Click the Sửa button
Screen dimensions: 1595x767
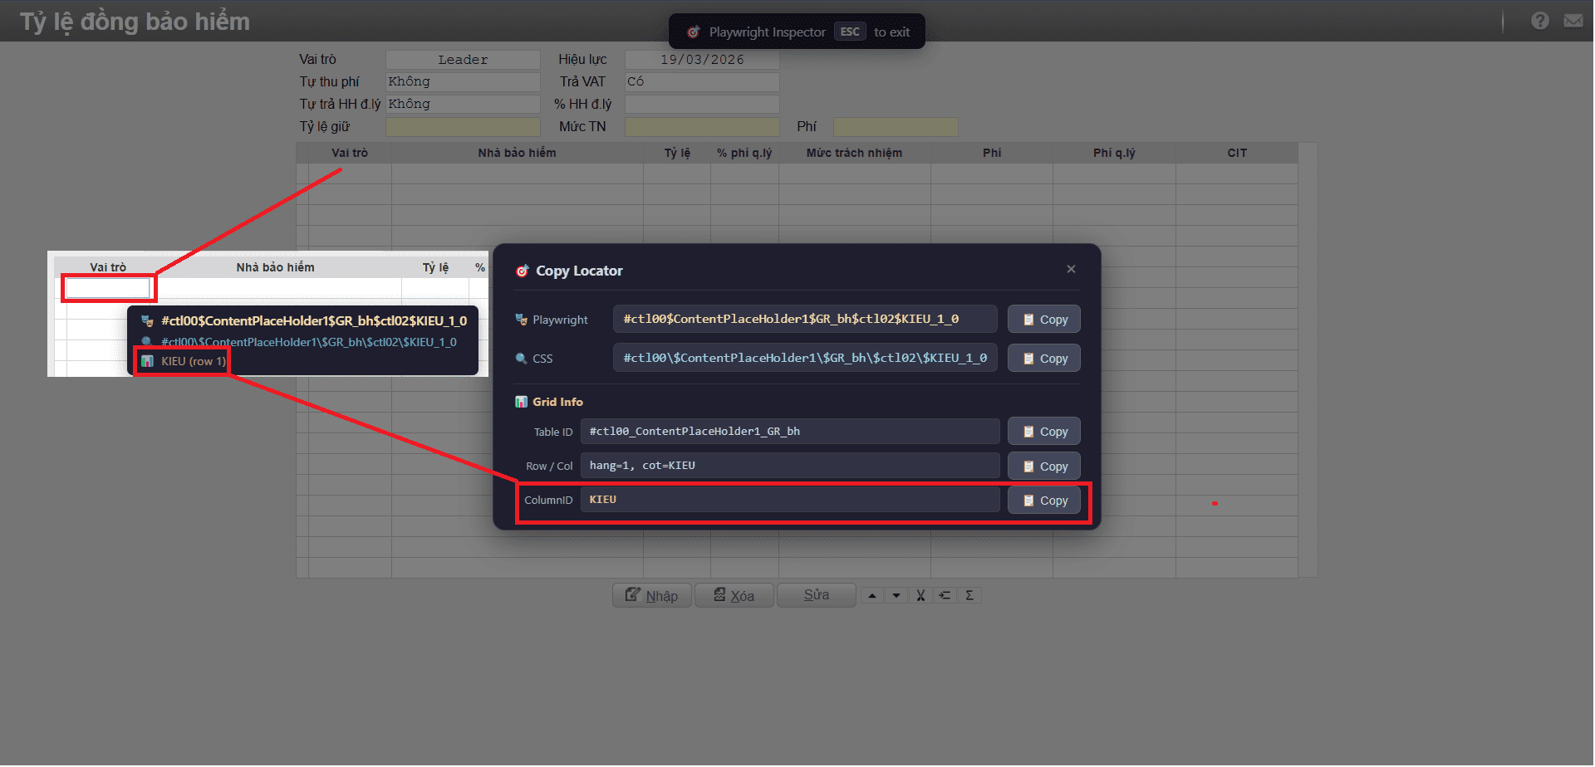click(x=817, y=595)
